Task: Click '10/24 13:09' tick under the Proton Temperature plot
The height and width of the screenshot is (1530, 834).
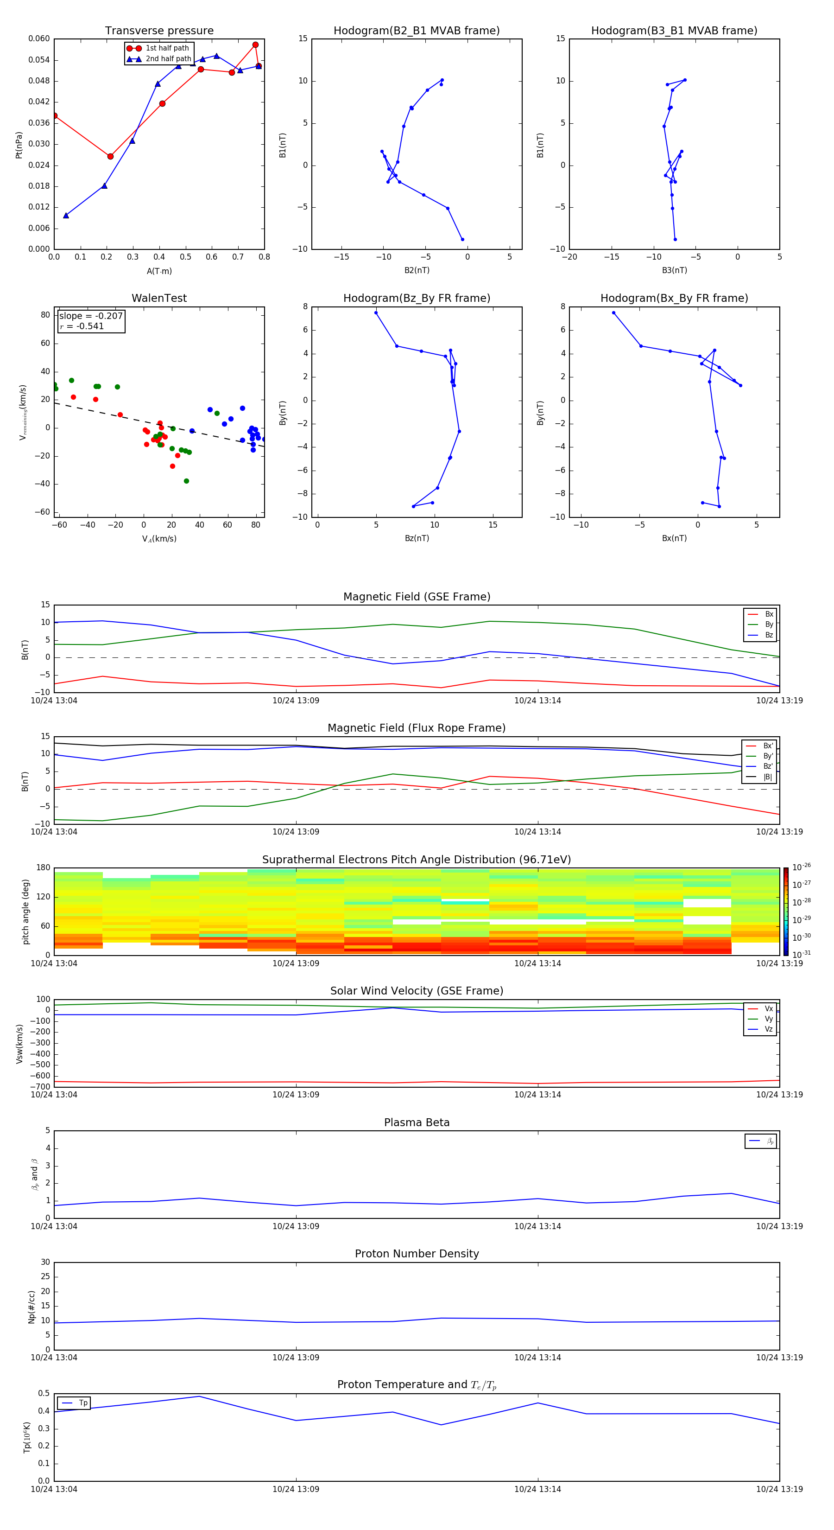Action: coord(296,1489)
